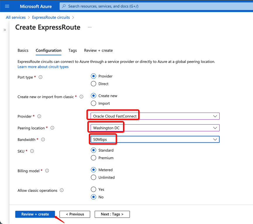Viewport: 253px width, 224px height.
Task: Open the hamburger portal menu
Action: [7, 6]
